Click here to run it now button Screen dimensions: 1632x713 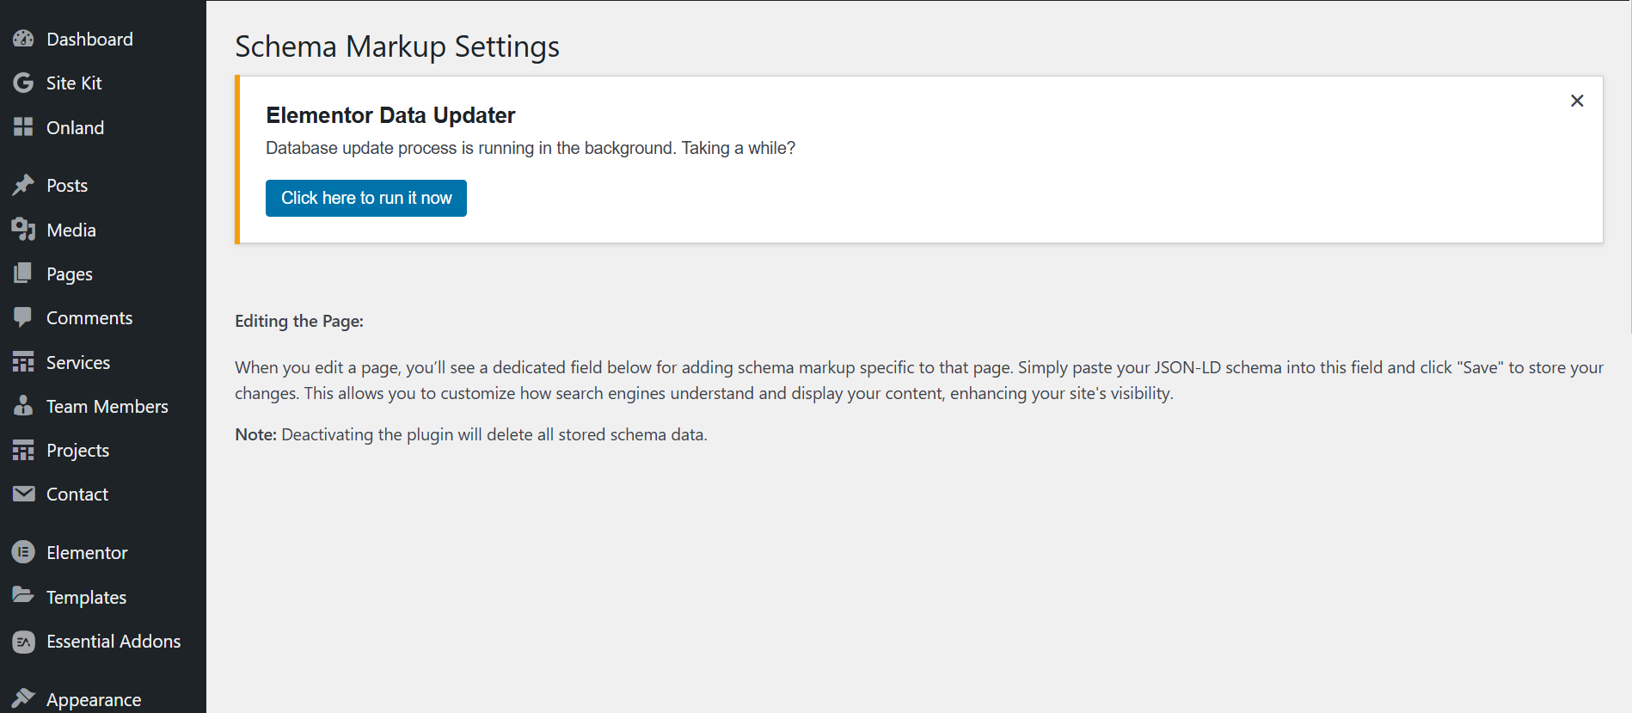click(366, 198)
